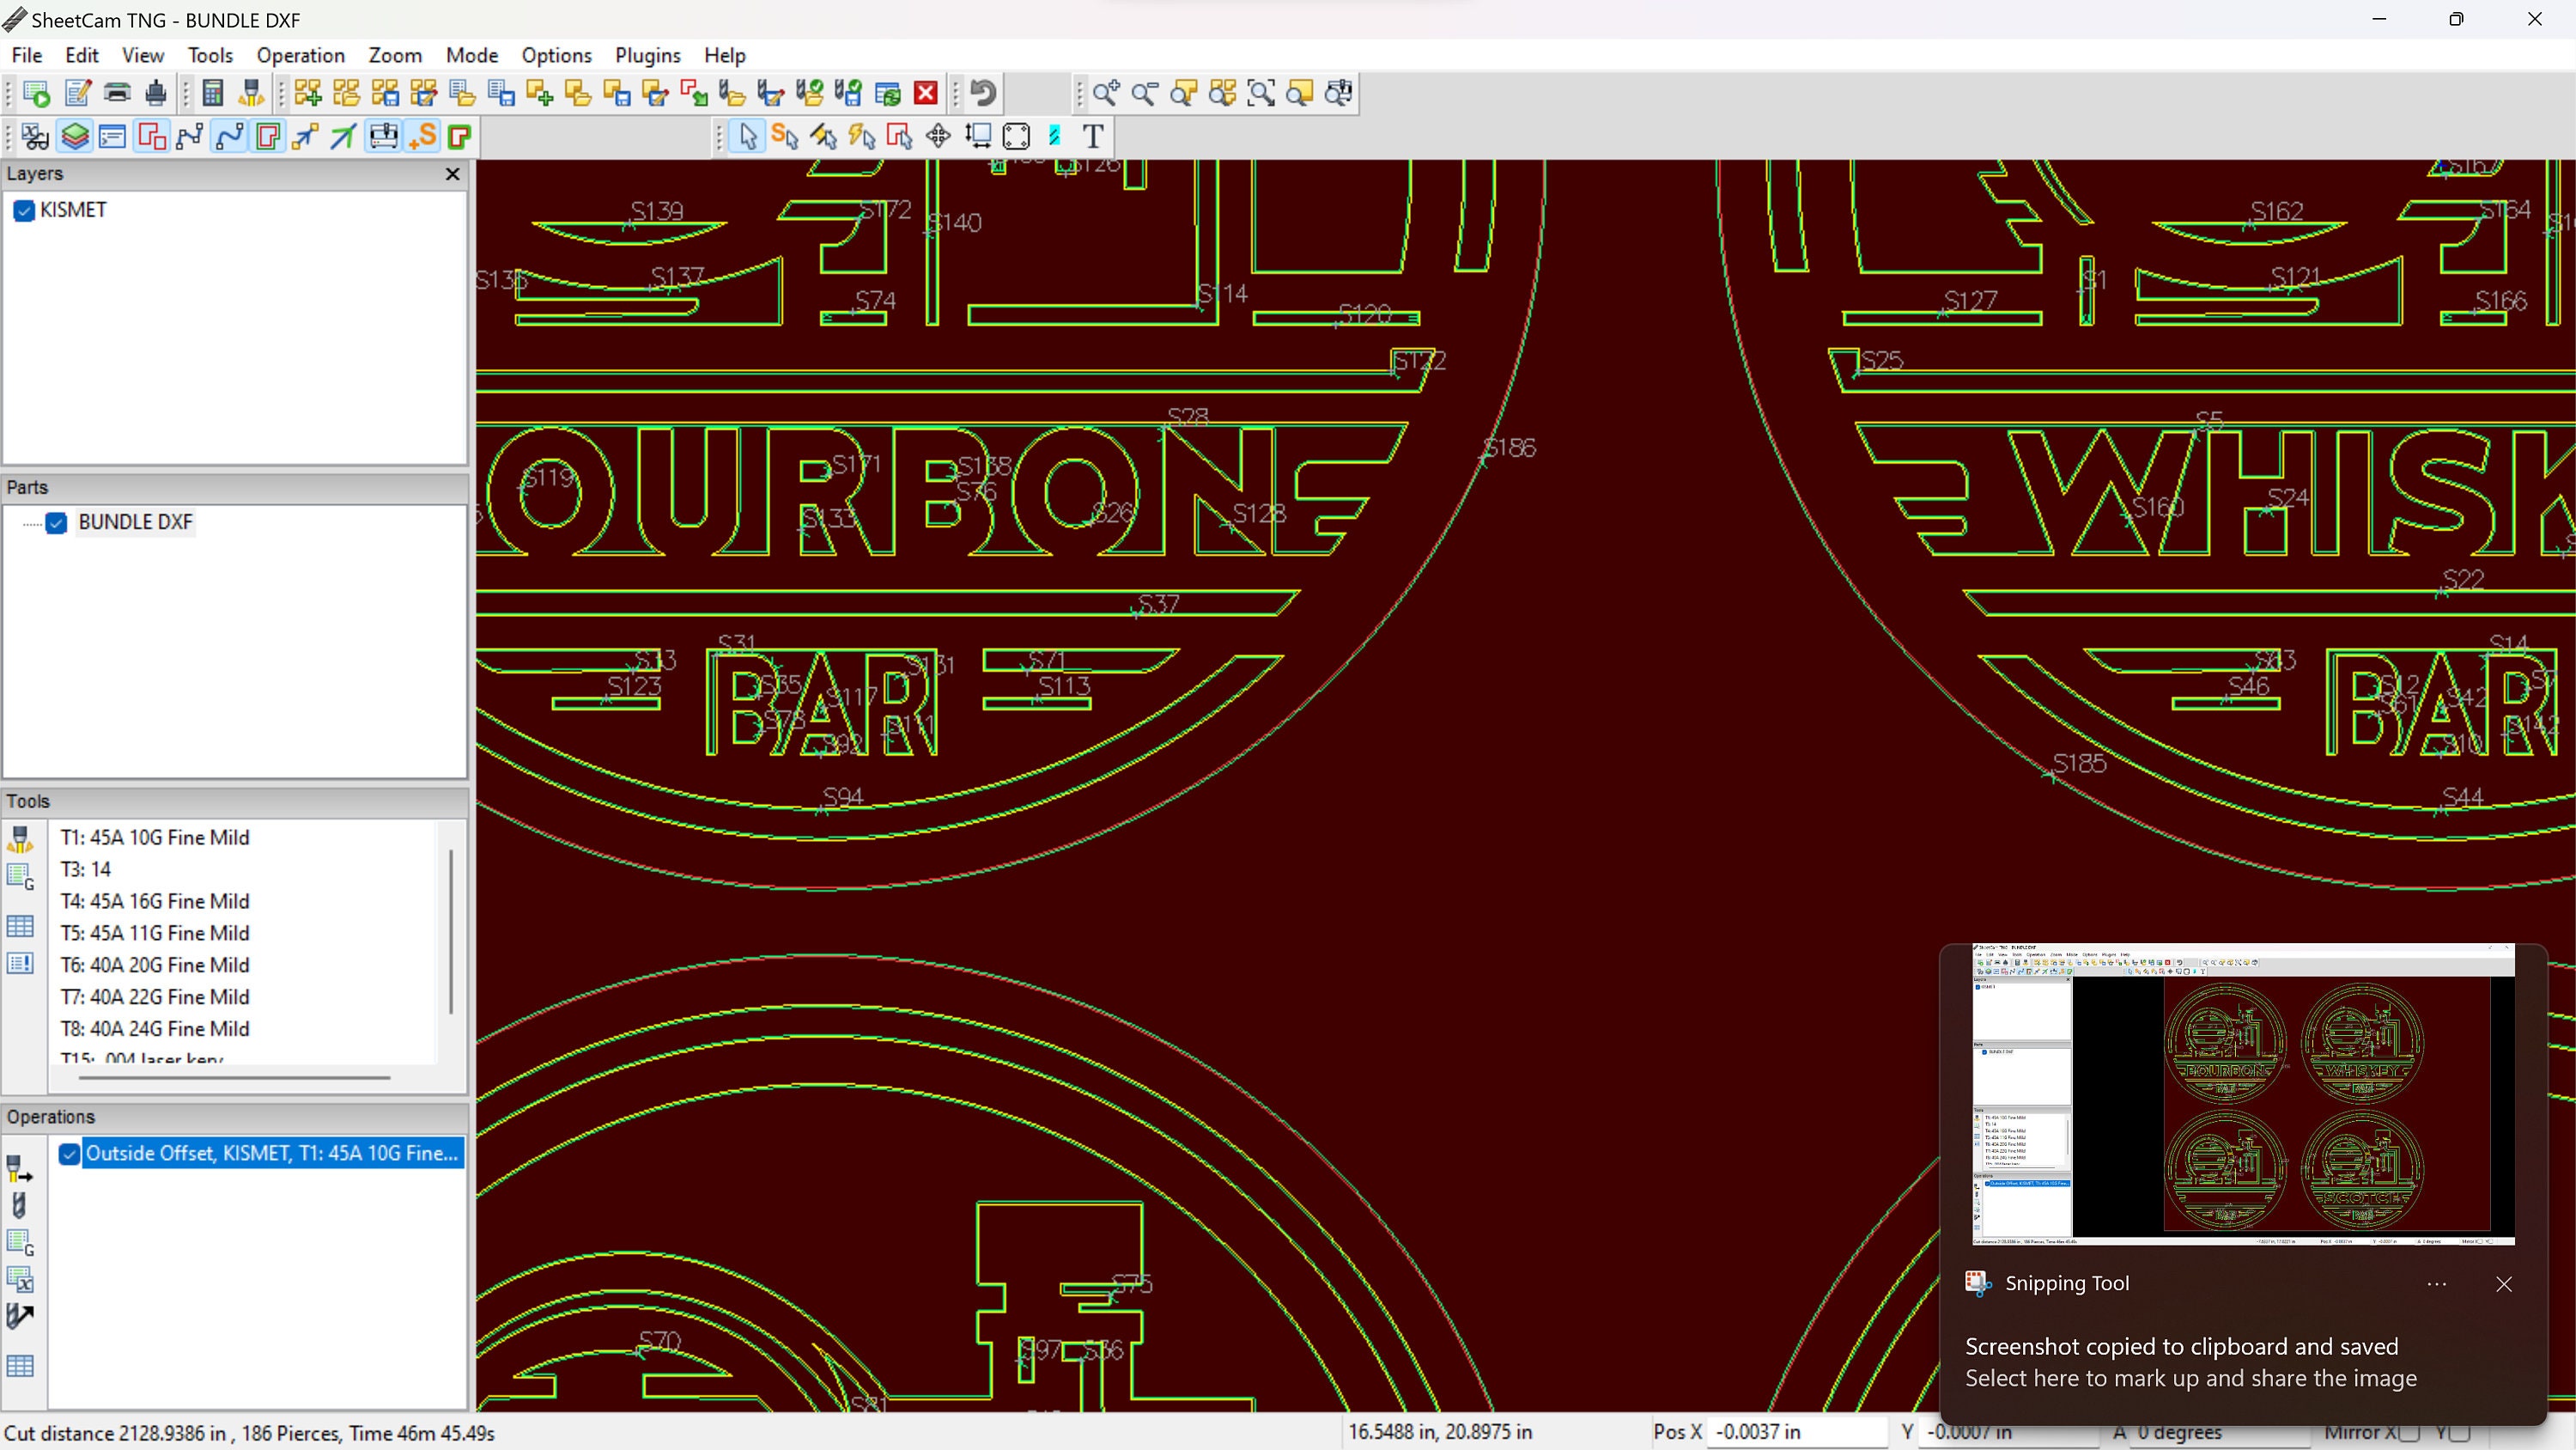This screenshot has height=1450, width=2576.
Task: Select the arrow selection tool
Action: (745, 136)
